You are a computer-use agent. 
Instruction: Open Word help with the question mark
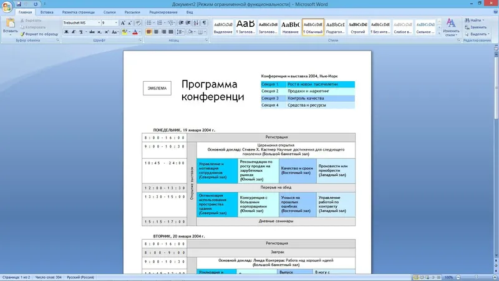(495, 12)
